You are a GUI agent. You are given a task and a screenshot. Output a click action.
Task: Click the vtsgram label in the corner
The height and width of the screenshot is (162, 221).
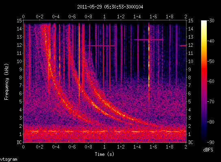tap(9, 160)
